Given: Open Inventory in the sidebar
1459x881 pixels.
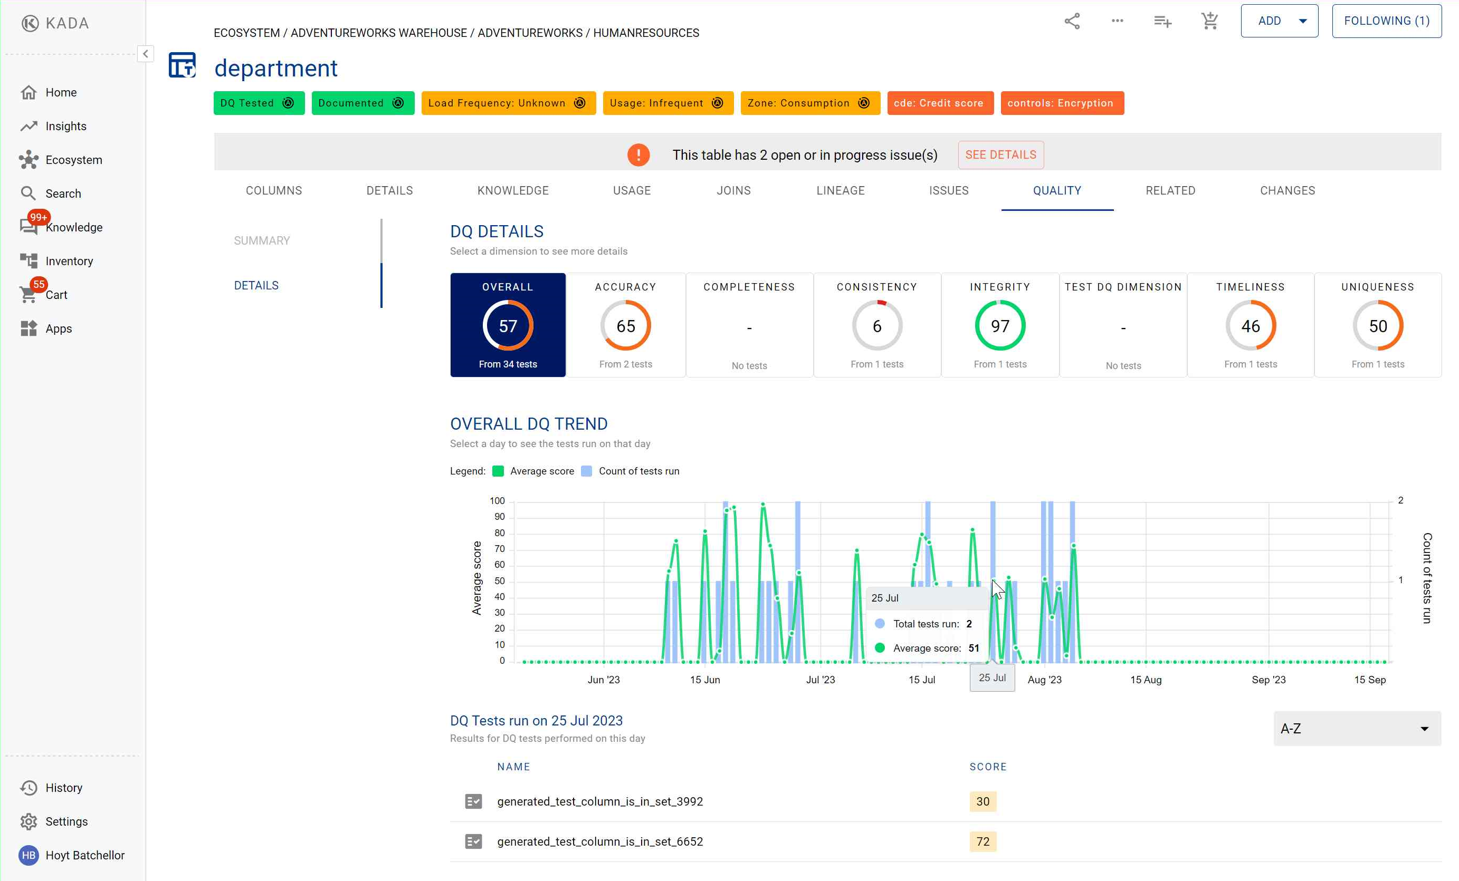Looking at the screenshot, I should (69, 261).
